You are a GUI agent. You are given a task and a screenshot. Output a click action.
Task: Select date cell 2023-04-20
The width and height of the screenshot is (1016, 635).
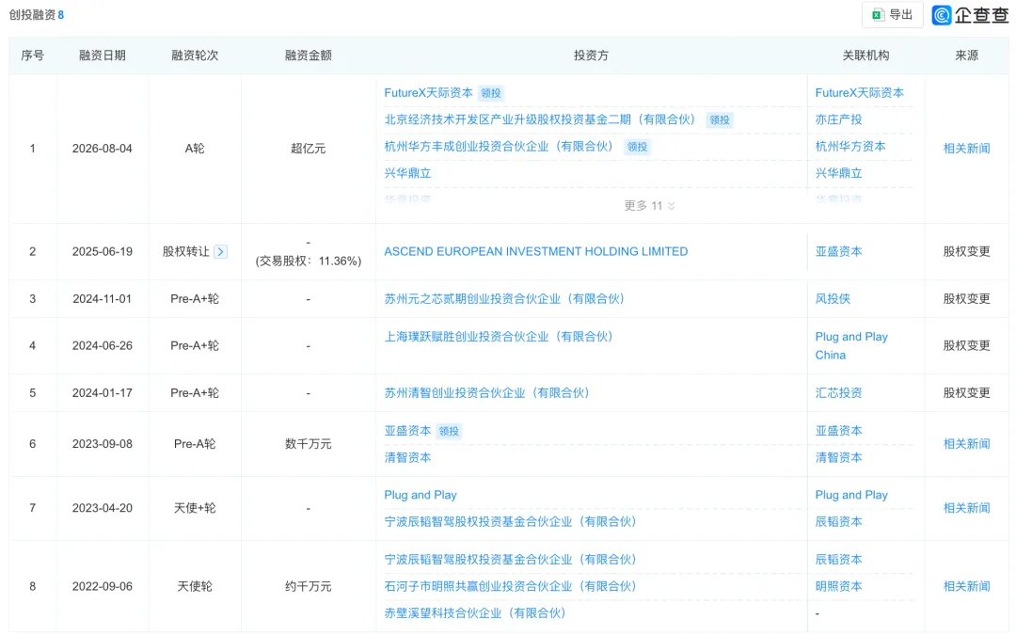(x=103, y=508)
